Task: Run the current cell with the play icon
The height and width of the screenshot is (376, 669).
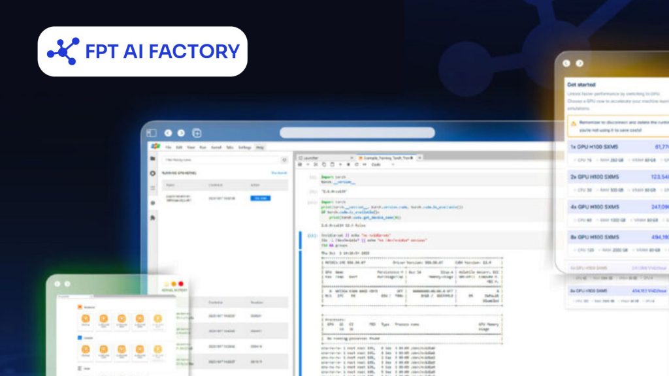Action: (x=340, y=164)
